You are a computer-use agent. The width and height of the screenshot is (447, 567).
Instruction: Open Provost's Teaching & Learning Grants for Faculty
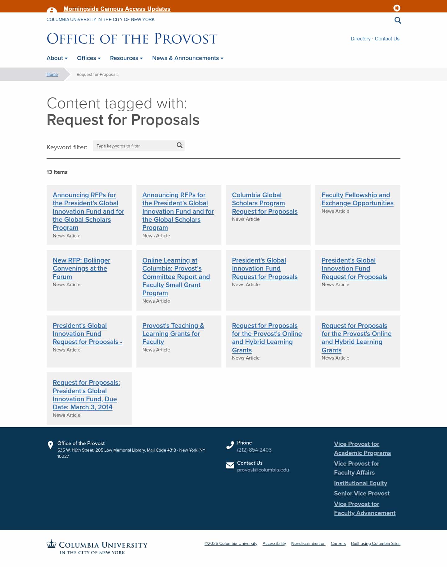point(173,333)
